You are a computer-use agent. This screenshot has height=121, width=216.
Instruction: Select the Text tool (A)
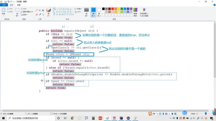coord(43,10)
